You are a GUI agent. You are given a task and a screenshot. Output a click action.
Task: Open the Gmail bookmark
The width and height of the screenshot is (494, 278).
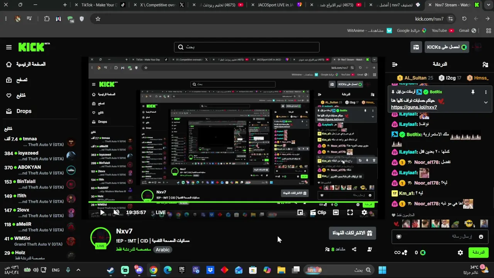pos(468,31)
